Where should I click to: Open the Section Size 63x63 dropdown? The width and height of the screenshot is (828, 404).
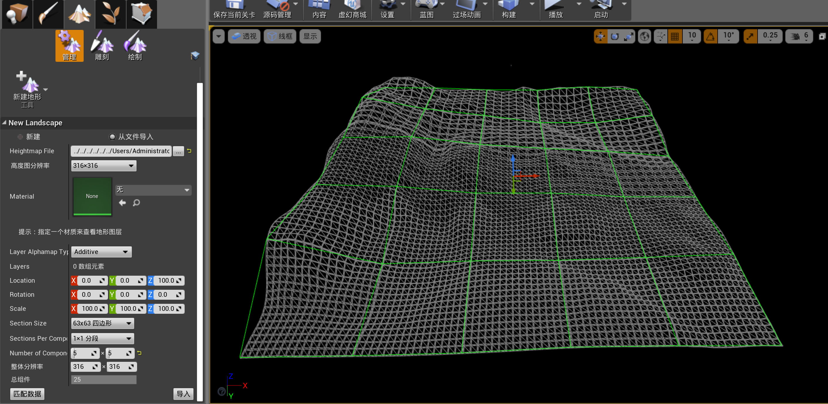(102, 323)
